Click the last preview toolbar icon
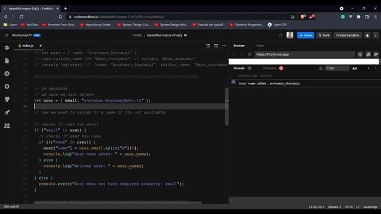This screenshot has width=381, height=214. point(376,54)
